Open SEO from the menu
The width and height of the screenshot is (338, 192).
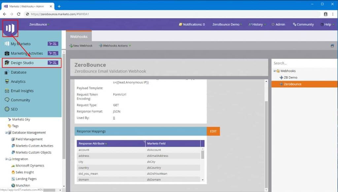[x=14, y=109]
